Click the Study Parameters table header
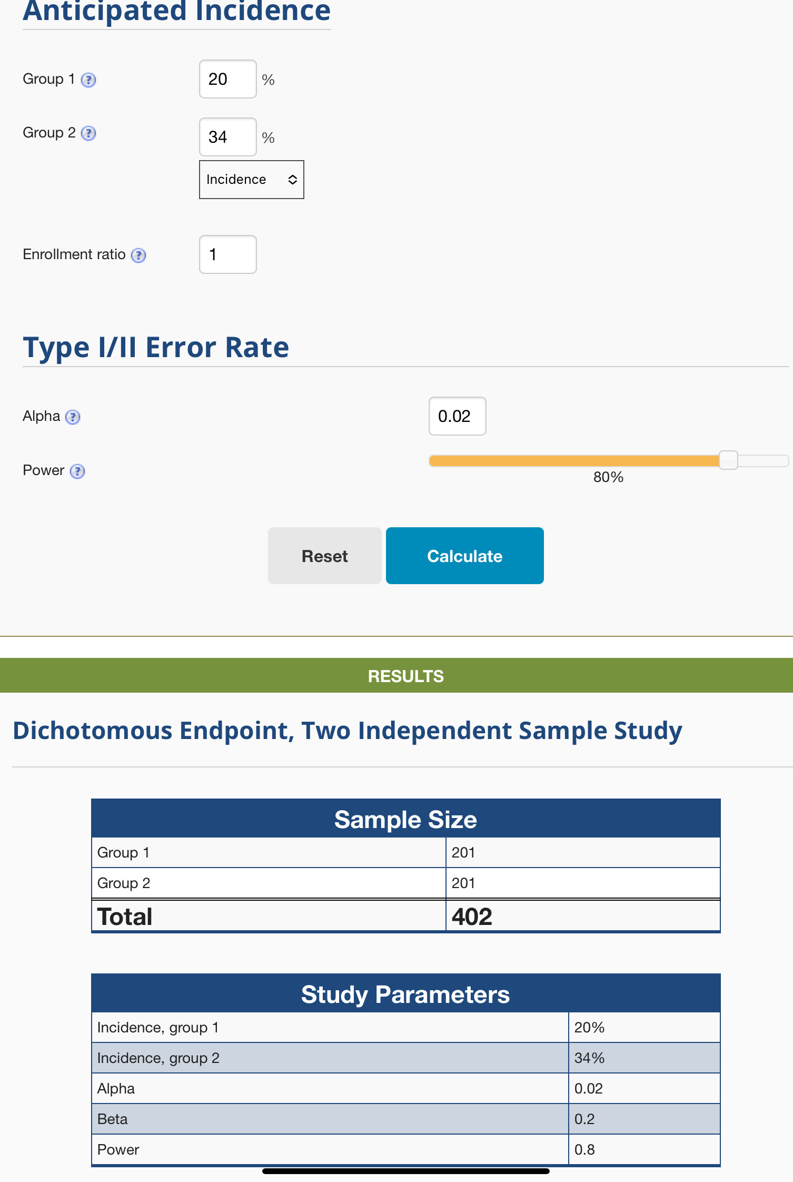The width and height of the screenshot is (793, 1182). click(406, 994)
